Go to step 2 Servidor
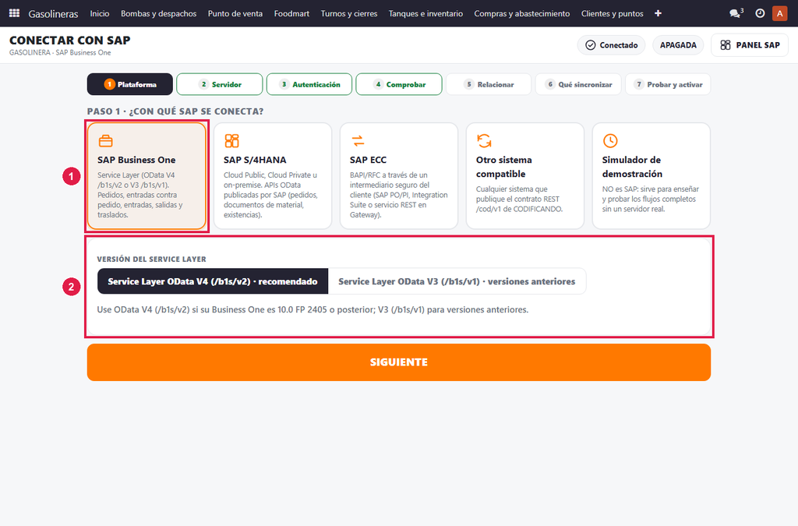Screen dimensions: 798x526 point(220,84)
